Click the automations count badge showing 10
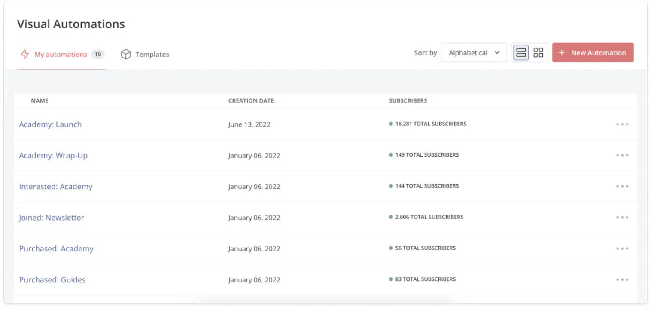This screenshot has height=309, width=651. pos(98,55)
